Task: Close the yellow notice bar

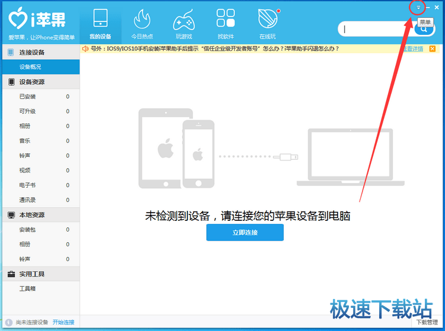Action: click(432, 49)
